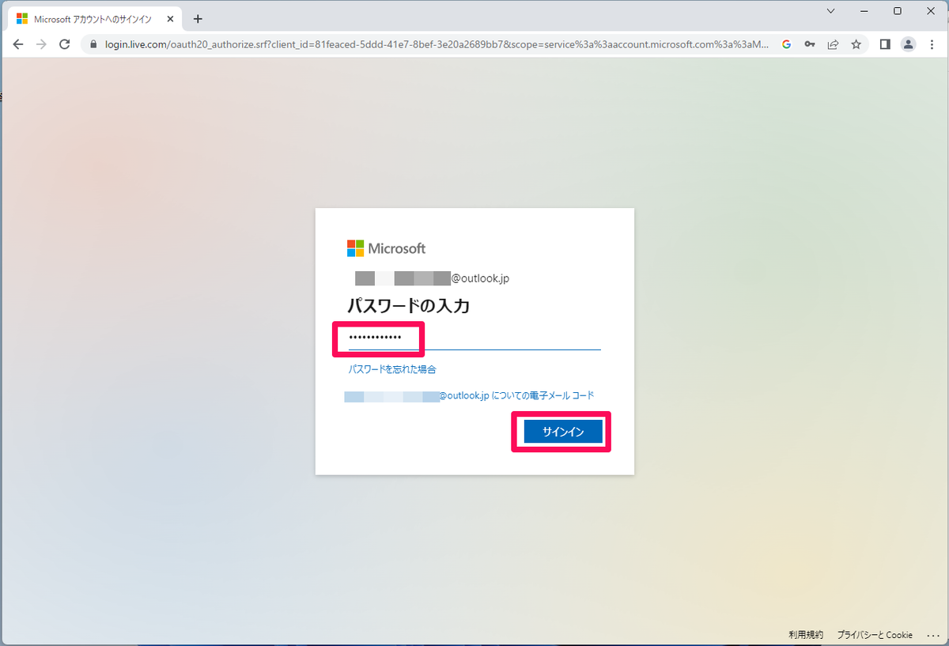Reload the page with refresh icon
949x646 pixels.
click(x=65, y=44)
